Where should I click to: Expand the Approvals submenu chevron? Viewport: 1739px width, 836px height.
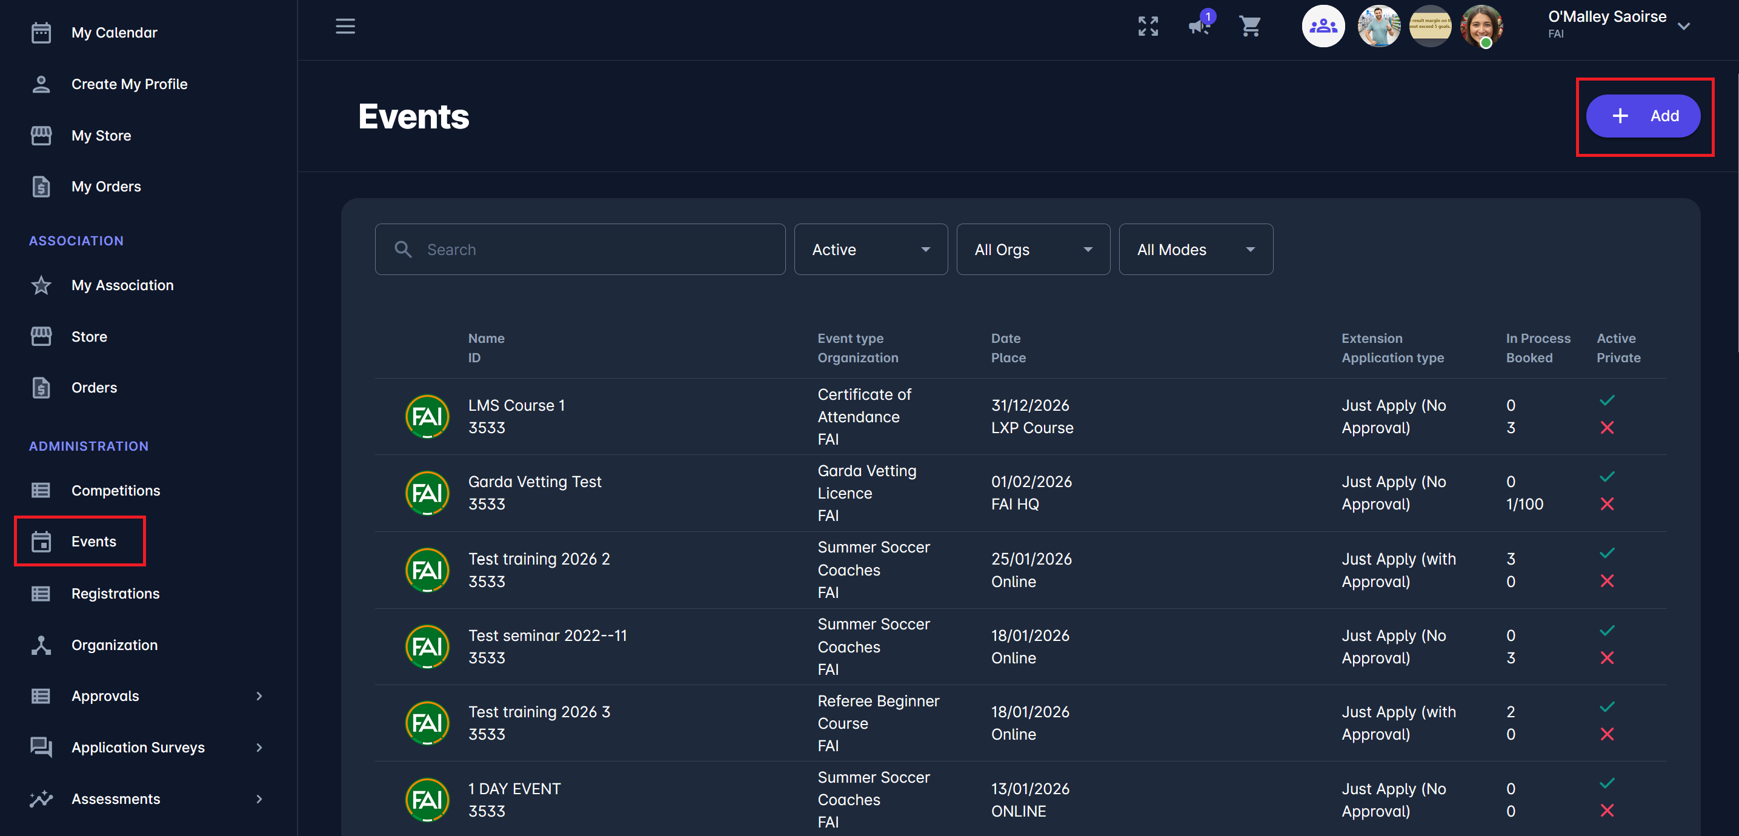pyautogui.click(x=259, y=696)
